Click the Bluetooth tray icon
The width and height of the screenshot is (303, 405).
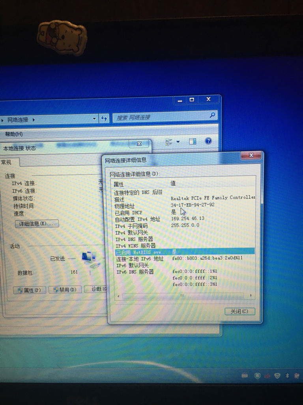point(287,376)
